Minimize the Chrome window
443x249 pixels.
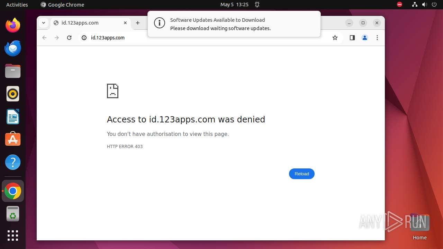(x=349, y=23)
